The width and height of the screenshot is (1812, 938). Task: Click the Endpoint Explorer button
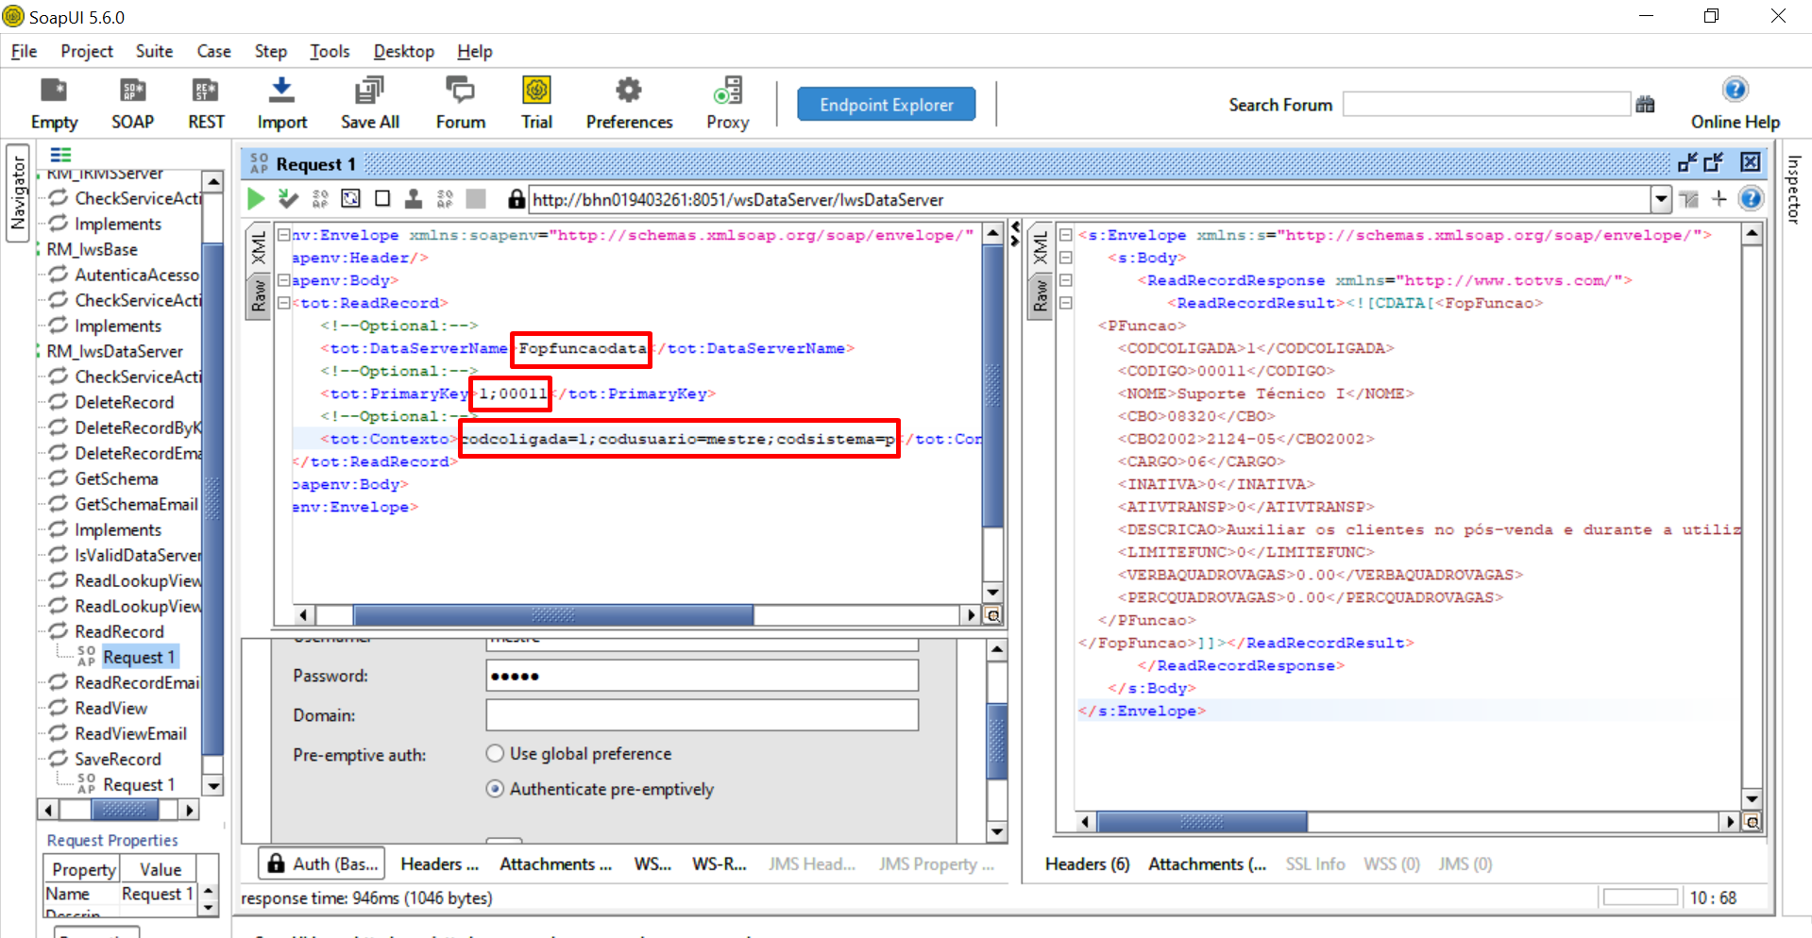click(x=886, y=105)
